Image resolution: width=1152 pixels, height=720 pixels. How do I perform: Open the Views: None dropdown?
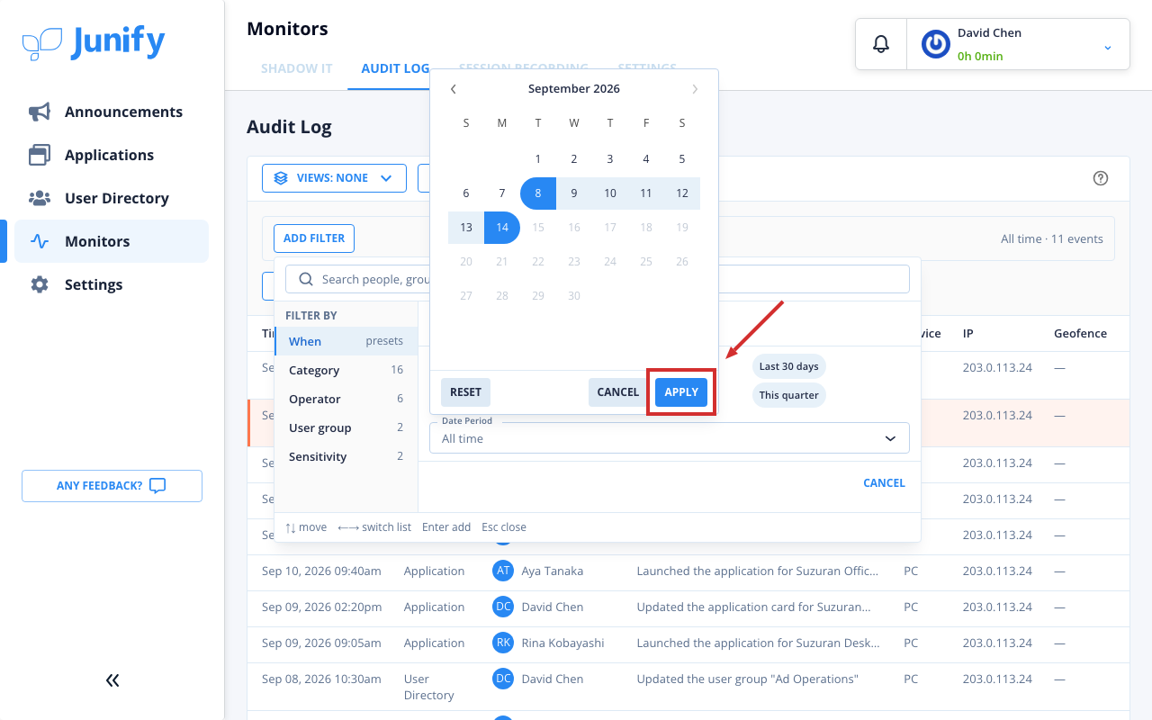click(334, 178)
